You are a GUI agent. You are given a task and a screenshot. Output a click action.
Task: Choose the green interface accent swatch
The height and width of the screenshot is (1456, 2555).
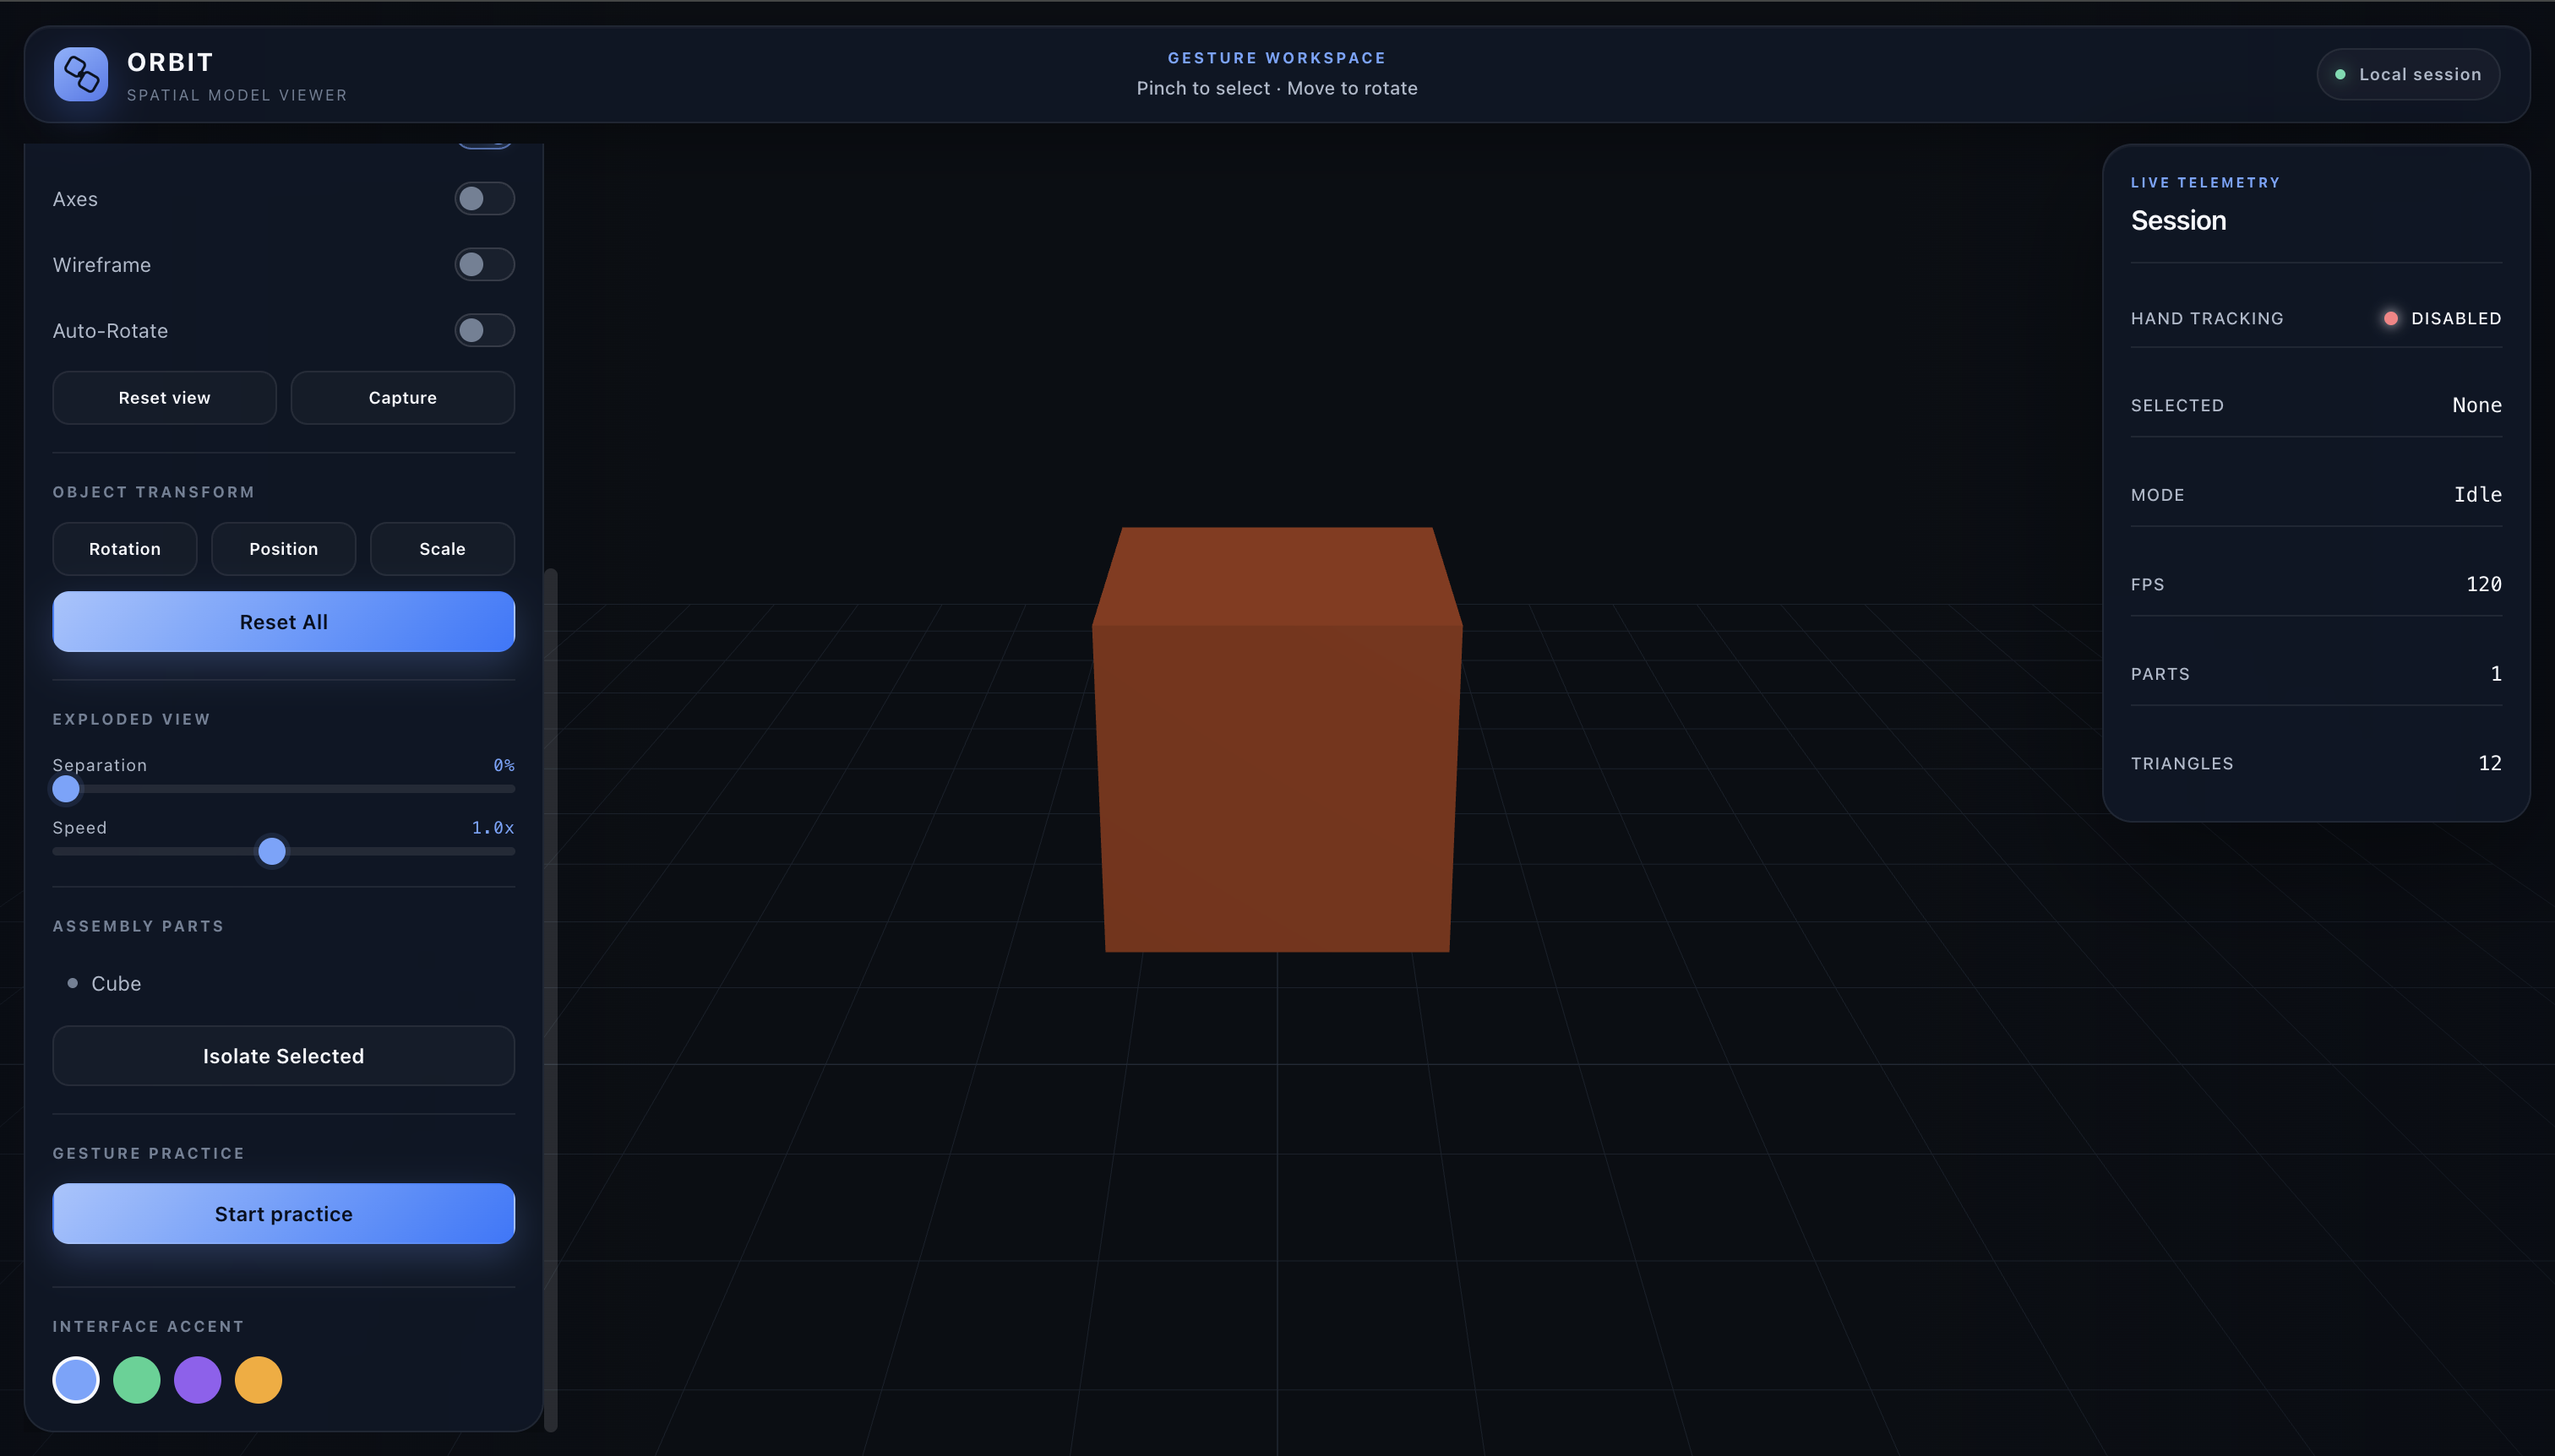pos(137,1381)
